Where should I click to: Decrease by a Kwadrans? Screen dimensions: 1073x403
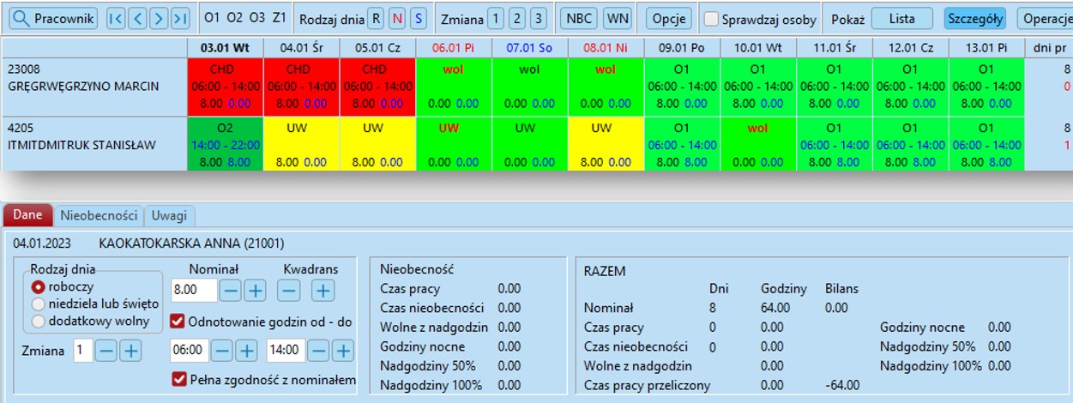[289, 291]
